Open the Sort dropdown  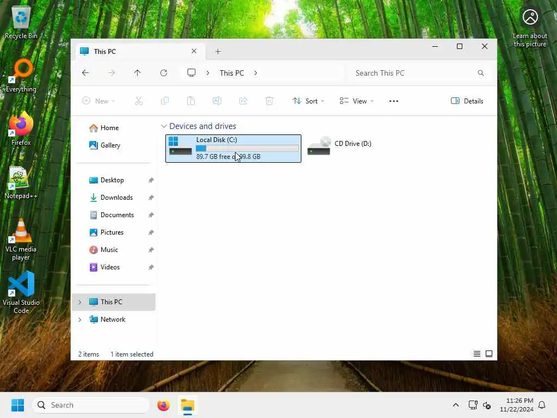pyautogui.click(x=308, y=101)
